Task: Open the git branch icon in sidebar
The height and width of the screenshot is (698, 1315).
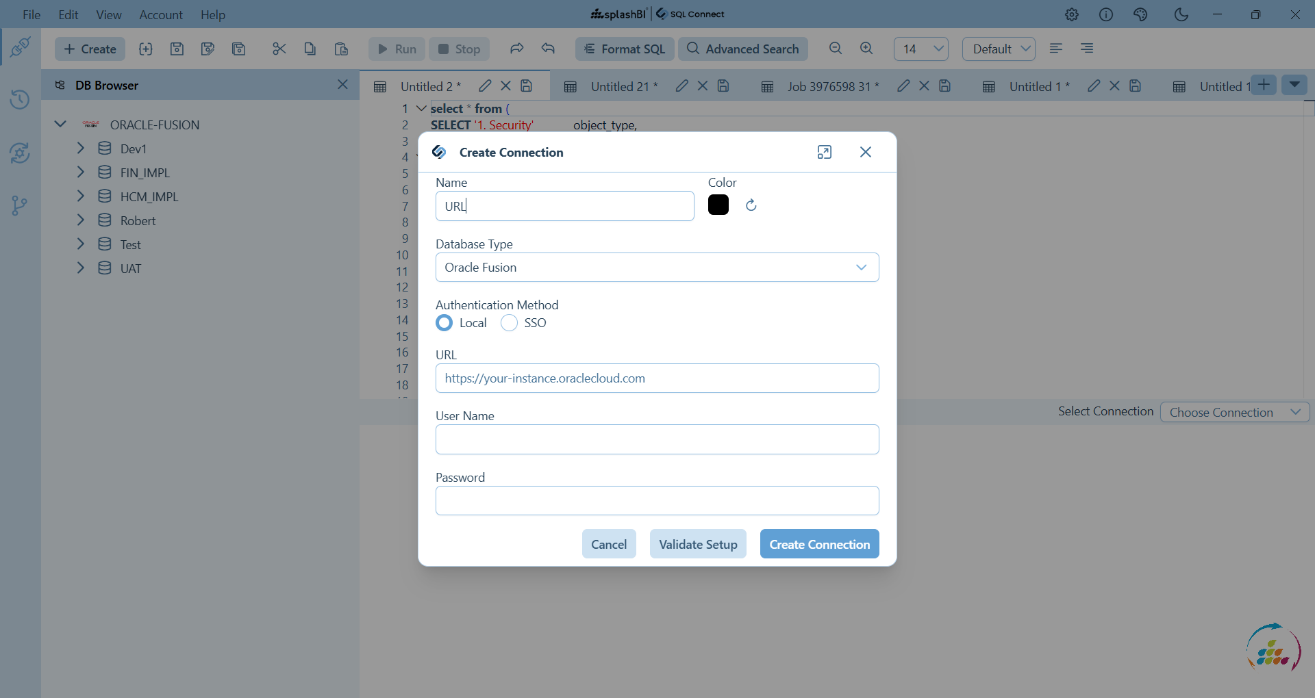Action: click(x=20, y=205)
